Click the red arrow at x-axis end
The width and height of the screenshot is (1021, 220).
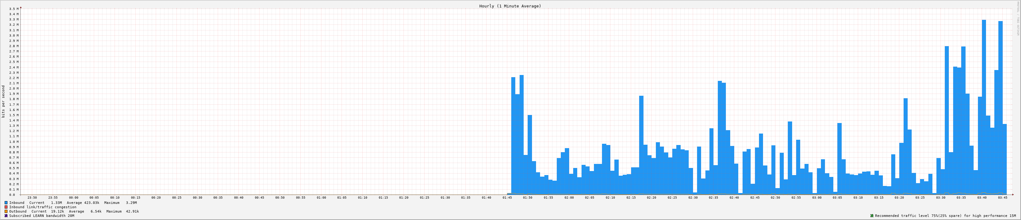1012,195
